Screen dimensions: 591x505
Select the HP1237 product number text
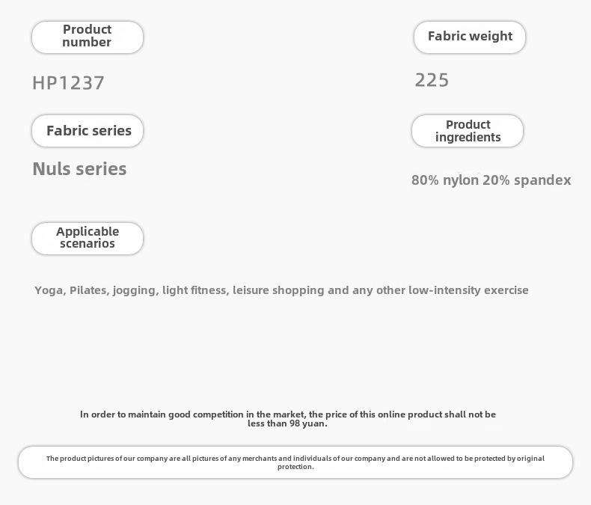click(68, 83)
